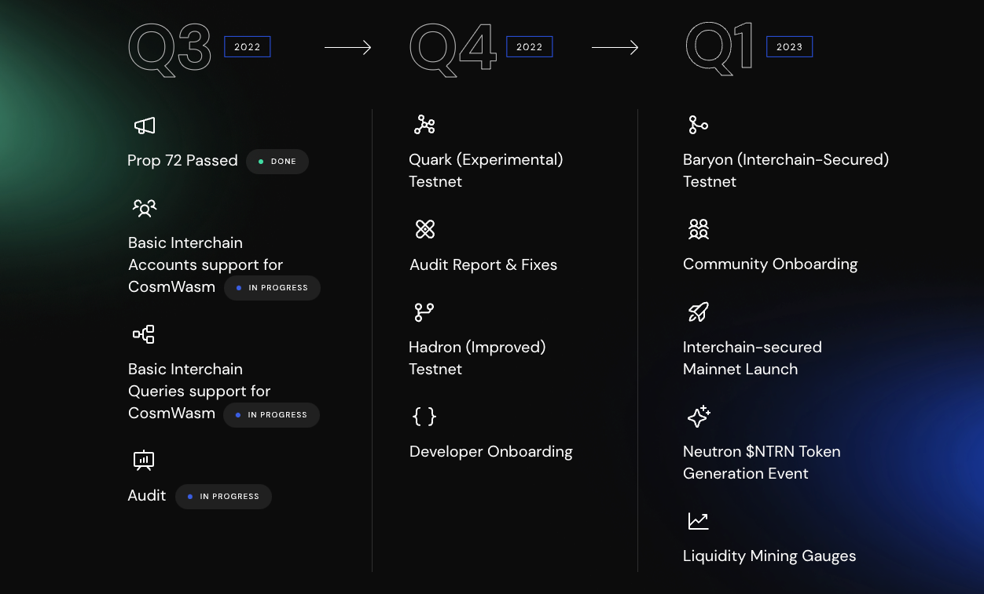Click the network graph icon above Quark Testnet
The width and height of the screenshot is (984, 594).
424,125
